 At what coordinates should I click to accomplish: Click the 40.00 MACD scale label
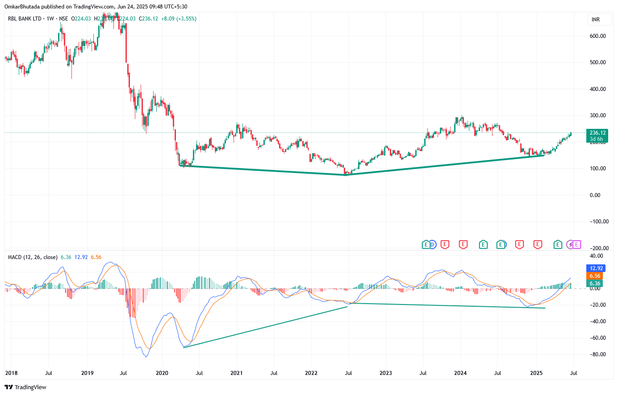click(x=597, y=256)
